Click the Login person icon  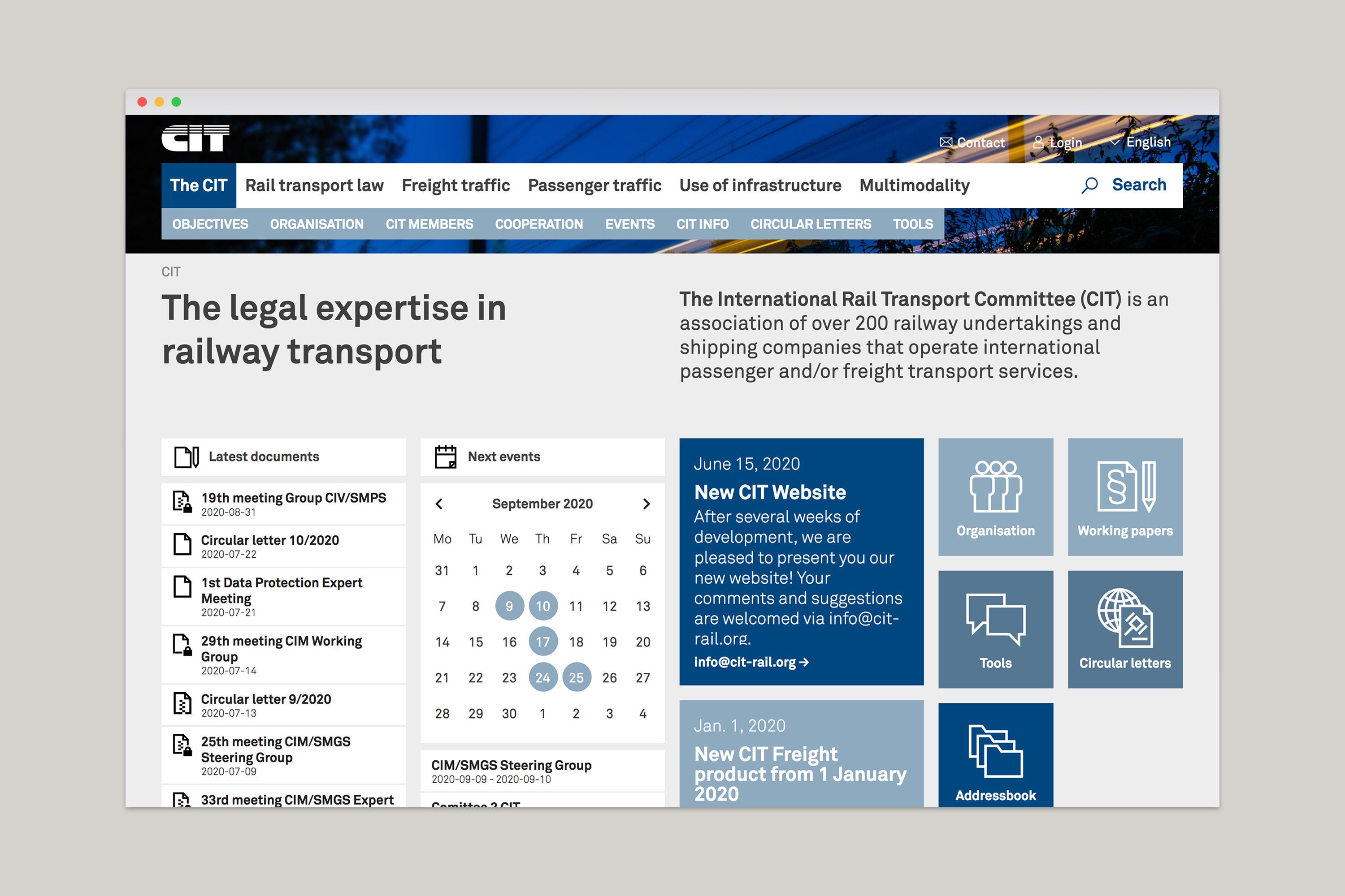pos(1038,142)
